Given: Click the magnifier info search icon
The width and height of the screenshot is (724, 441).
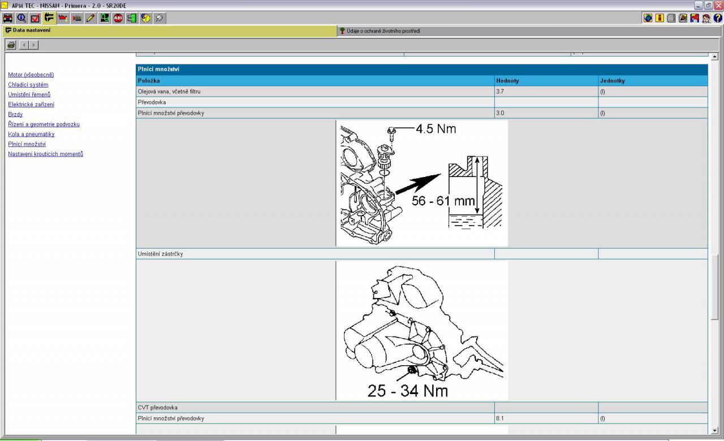Looking at the screenshot, I should [21, 18].
